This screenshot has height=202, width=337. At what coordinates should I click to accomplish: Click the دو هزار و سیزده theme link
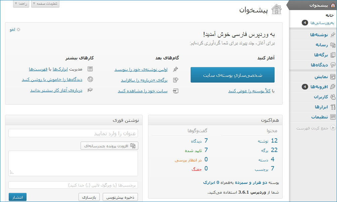pyautogui.click(x=251, y=183)
